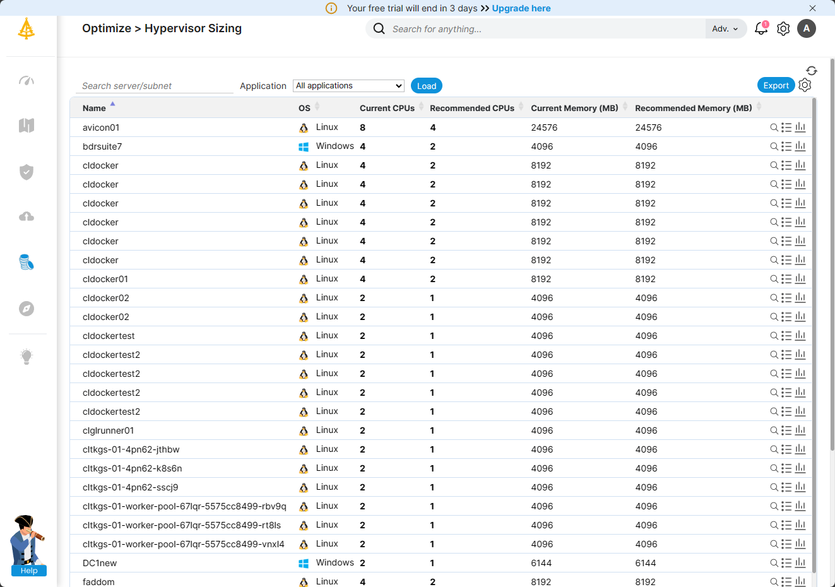Open the user avatar A menu

[807, 28]
